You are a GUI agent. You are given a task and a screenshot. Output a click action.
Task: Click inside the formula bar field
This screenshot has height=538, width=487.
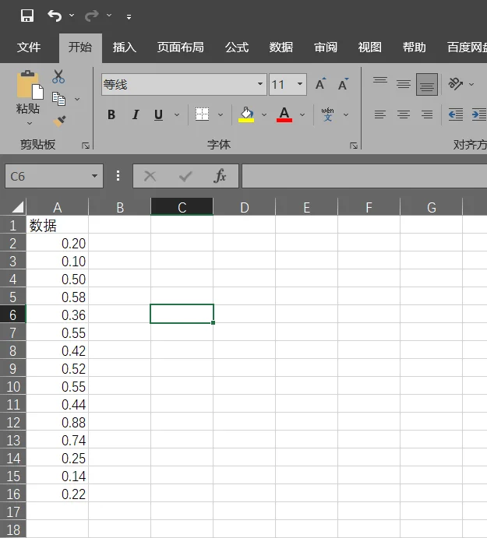click(x=365, y=176)
